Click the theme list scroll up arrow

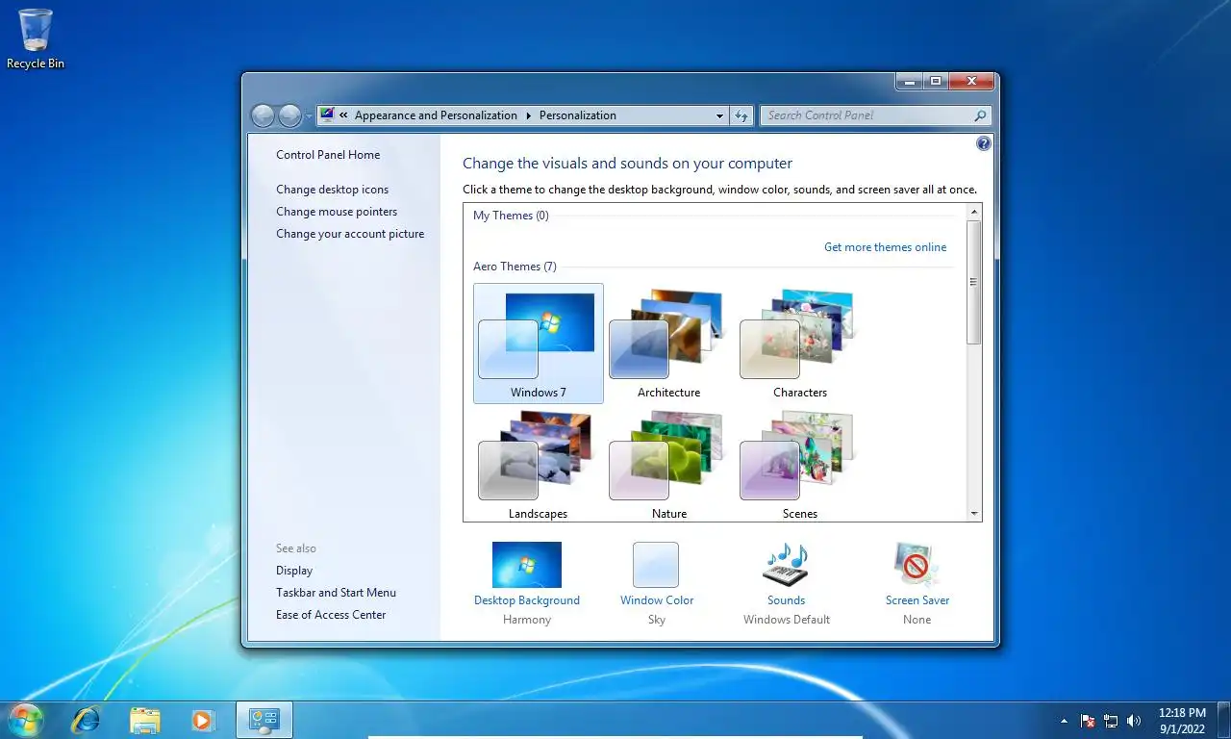[974, 211]
